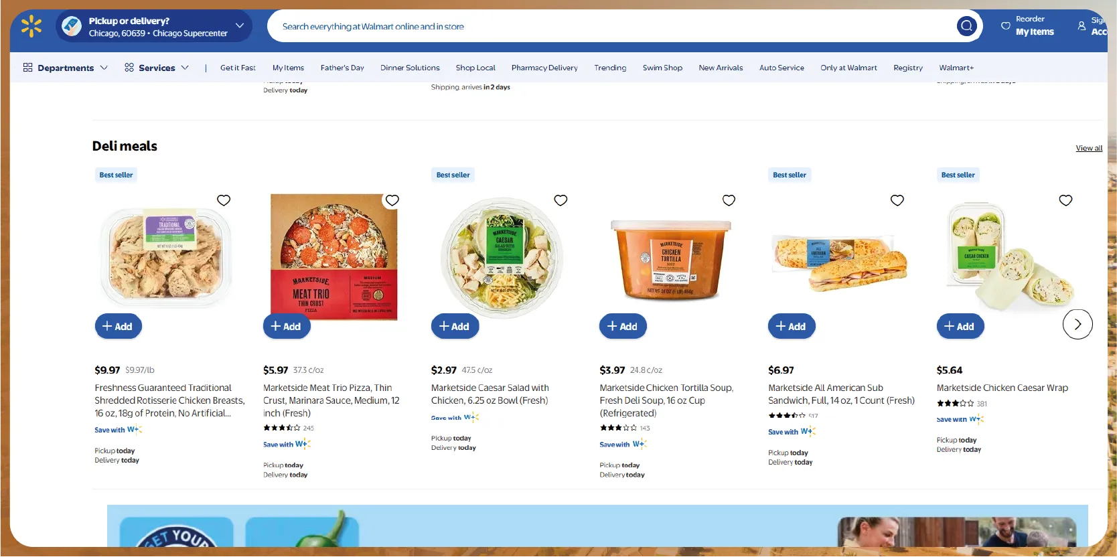Screen dimensions: 1117x557
Task: Click the account person icon
Action: tap(1082, 26)
